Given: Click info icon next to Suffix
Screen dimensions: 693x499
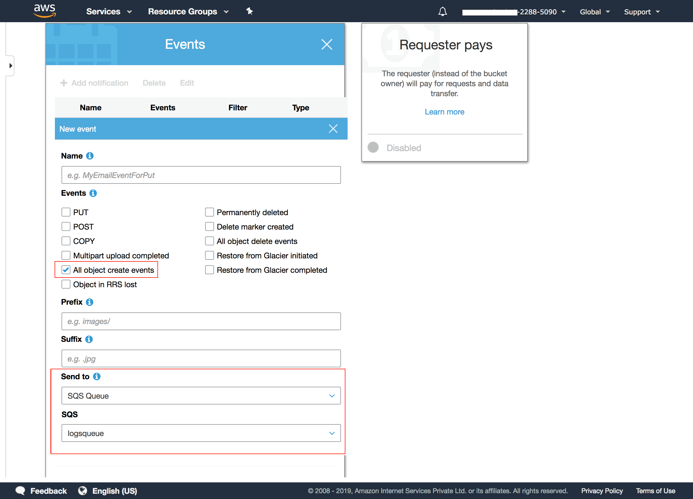Looking at the screenshot, I should pos(89,339).
